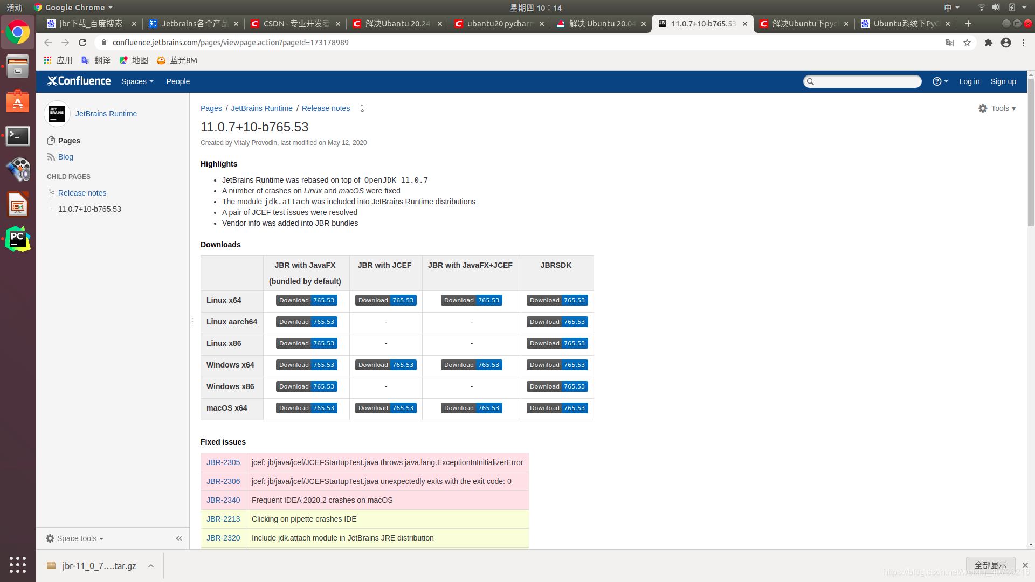Open the apps bookmark shortcut

click(58, 60)
